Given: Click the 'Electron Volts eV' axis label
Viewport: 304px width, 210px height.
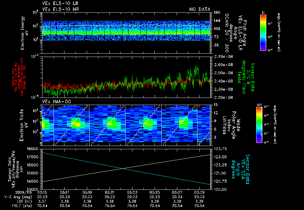Looking at the screenshot, I should coord(23,125).
